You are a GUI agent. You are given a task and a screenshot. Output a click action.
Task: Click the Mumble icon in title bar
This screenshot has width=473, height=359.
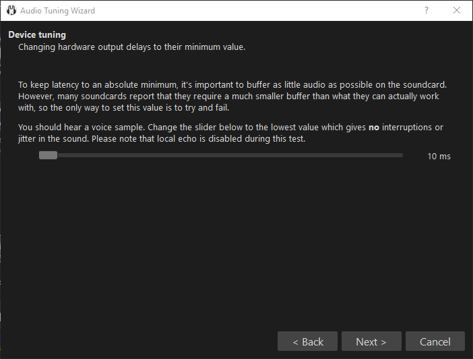[x=10, y=11]
